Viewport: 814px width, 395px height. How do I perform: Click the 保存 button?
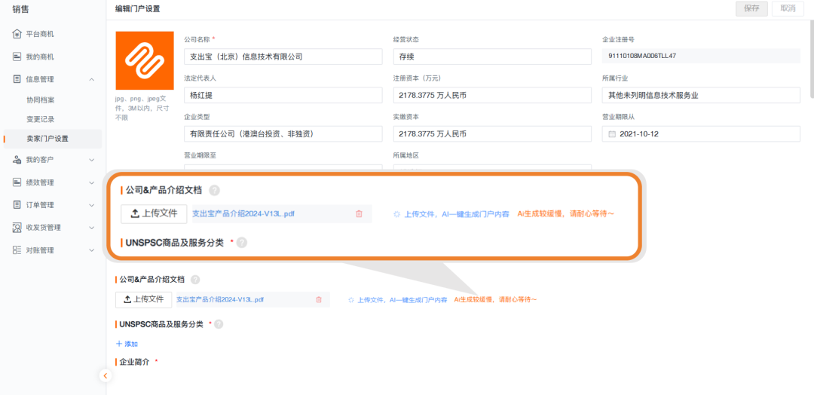point(751,8)
